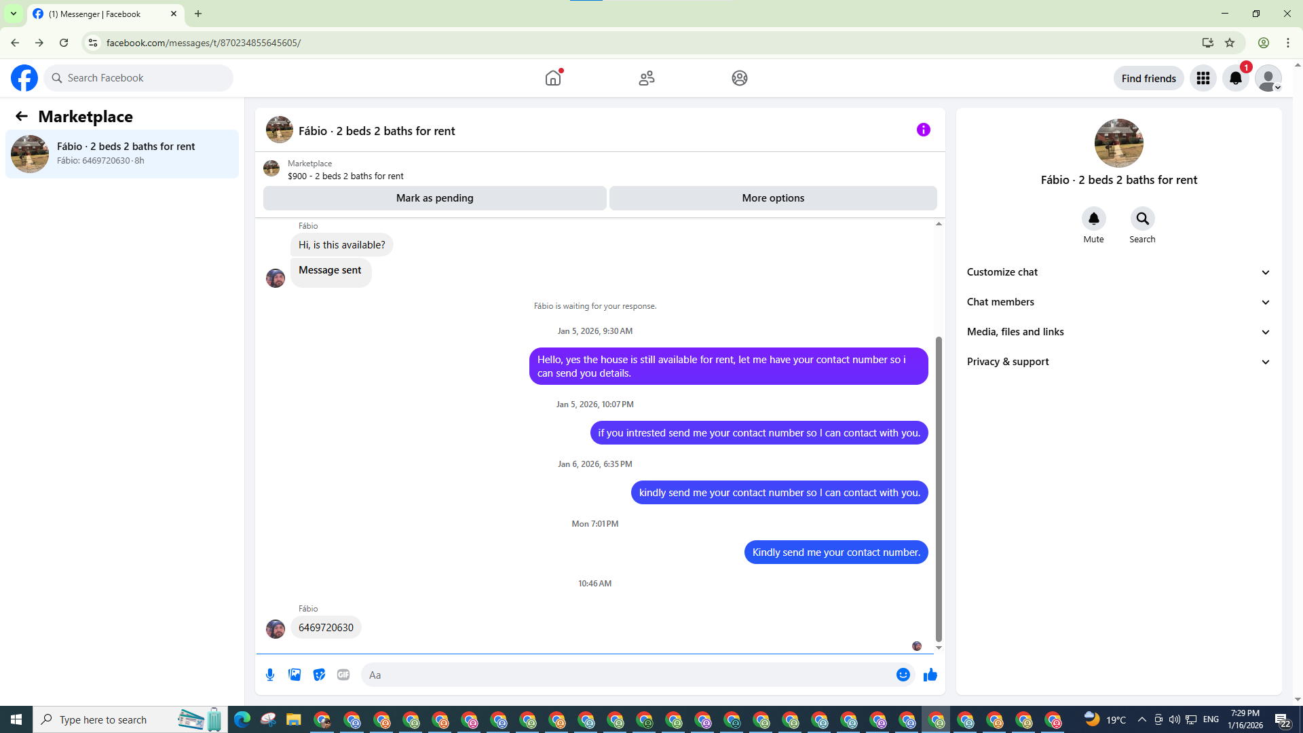
Task: Send a thumbs-up like
Action: click(930, 675)
